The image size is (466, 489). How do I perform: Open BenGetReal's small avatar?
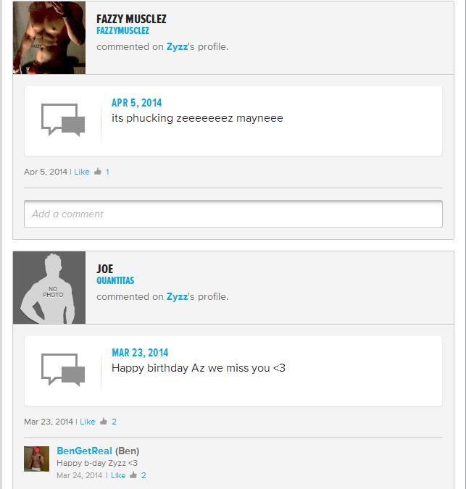point(36,459)
